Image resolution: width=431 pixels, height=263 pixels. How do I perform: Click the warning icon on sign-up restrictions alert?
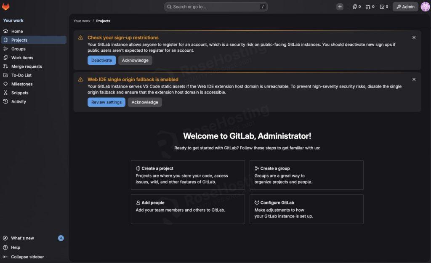(80, 37)
